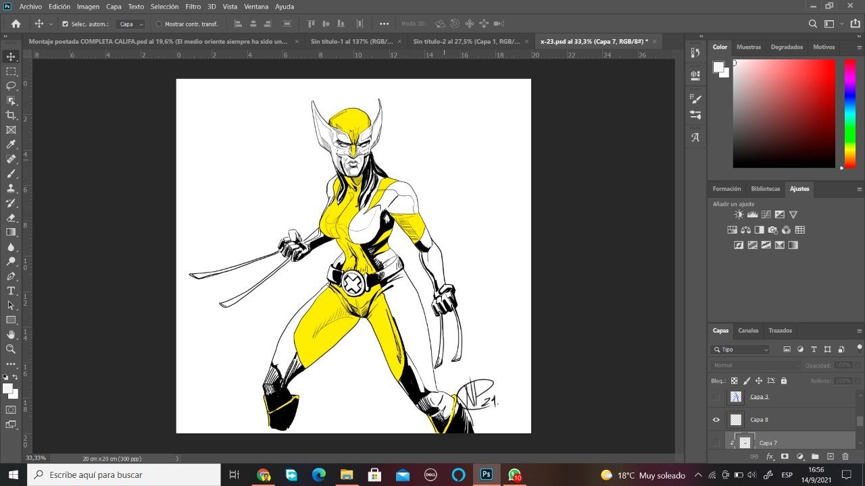Add a Photo Filter adjustment

click(x=773, y=230)
